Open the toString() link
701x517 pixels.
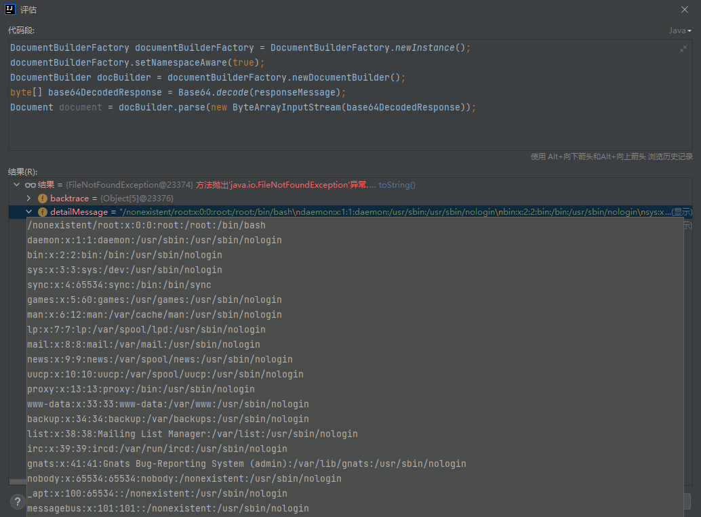(397, 185)
